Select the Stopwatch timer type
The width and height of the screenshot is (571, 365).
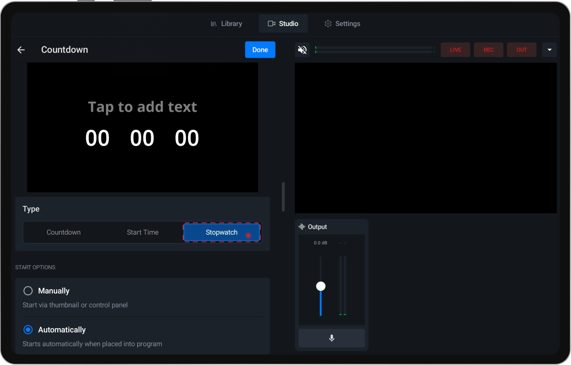coord(222,232)
